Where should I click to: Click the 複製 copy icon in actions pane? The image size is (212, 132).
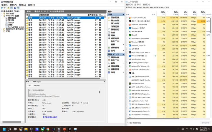[109, 63]
